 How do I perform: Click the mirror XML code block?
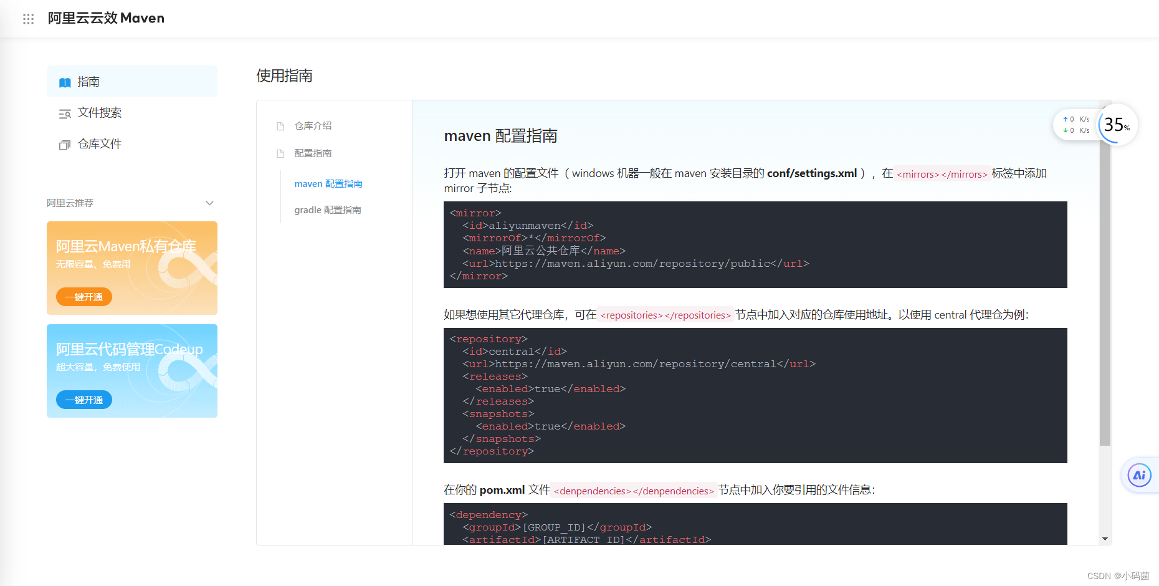click(x=755, y=244)
